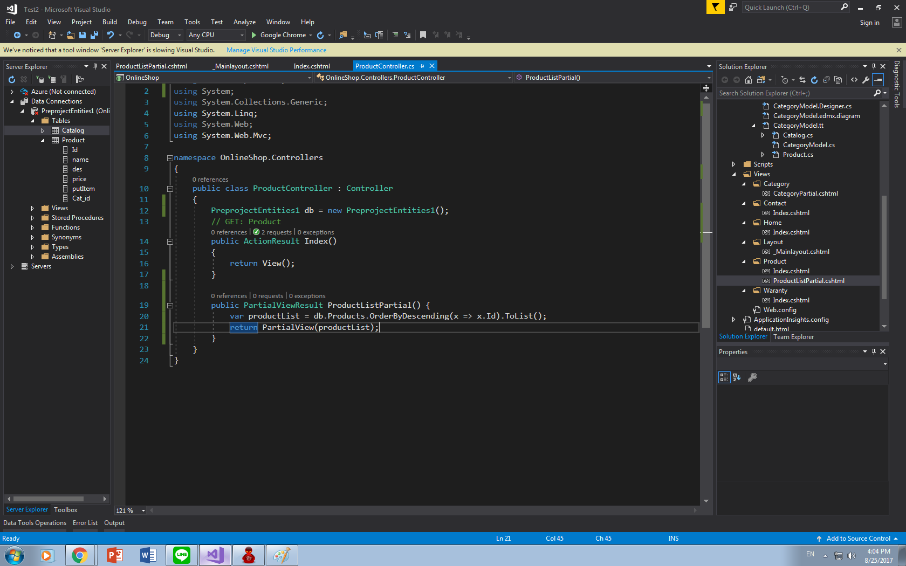Open the Debug configuration dropdown
Image resolution: width=906 pixels, height=566 pixels.
click(x=166, y=35)
